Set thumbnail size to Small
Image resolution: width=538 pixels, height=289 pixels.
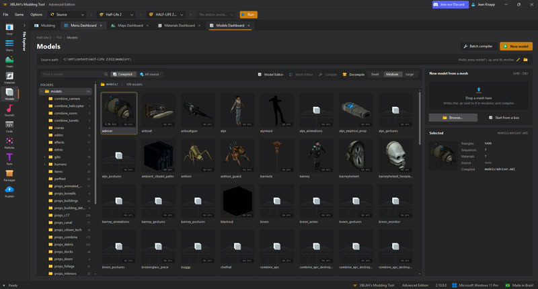375,75
